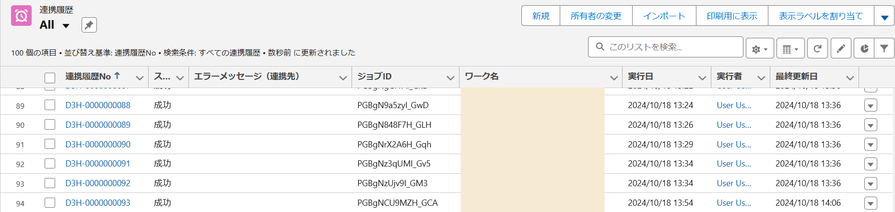
Task: Click the インポート button
Action: [x=664, y=16]
